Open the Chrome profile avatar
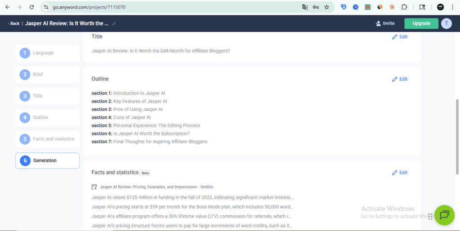 pyautogui.click(x=440, y=7)
